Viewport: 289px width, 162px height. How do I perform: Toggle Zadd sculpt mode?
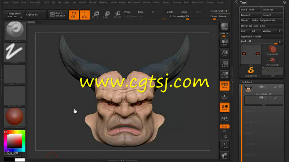(170, 12)
